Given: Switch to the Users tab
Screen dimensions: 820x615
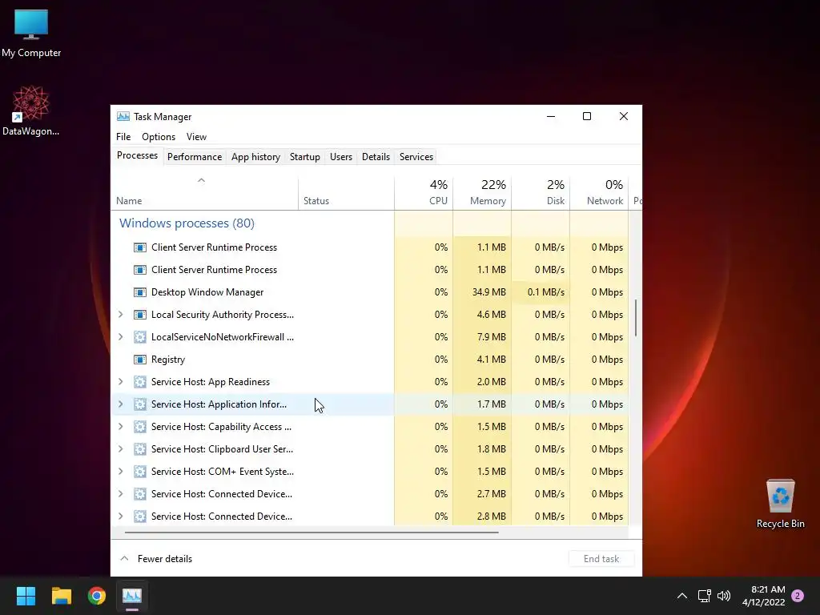Looking at the screenshot, I should point(341,157).
